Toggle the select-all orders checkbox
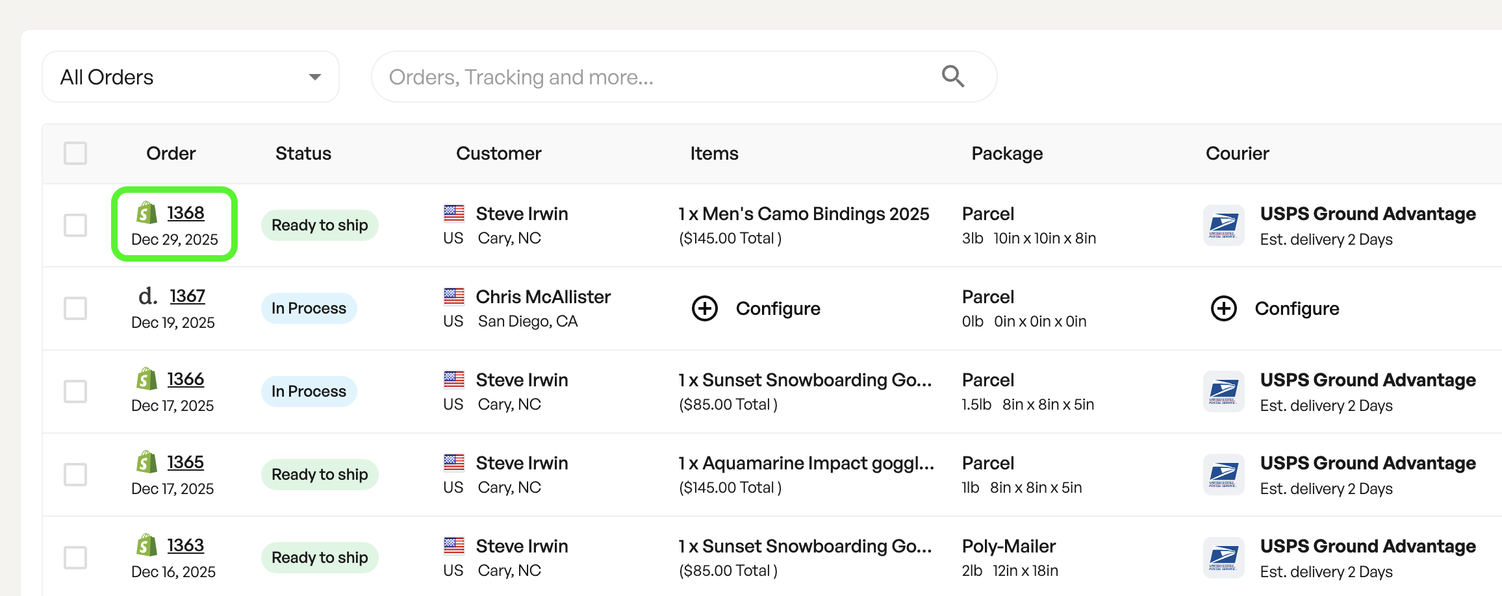This screenshot has width=1502, height=596. [x=75, y=153]
